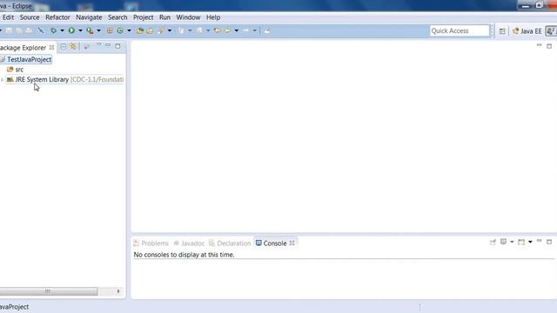557x313 pixels.
Task: Click the Display Selected Console icon
Action: coord(503,242)
